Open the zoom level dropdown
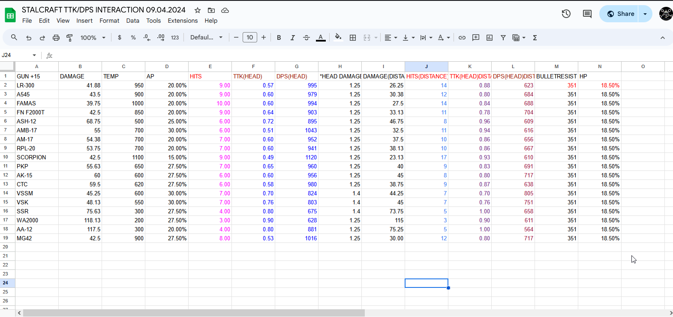 pyautogui.click(x=93, y=38)
